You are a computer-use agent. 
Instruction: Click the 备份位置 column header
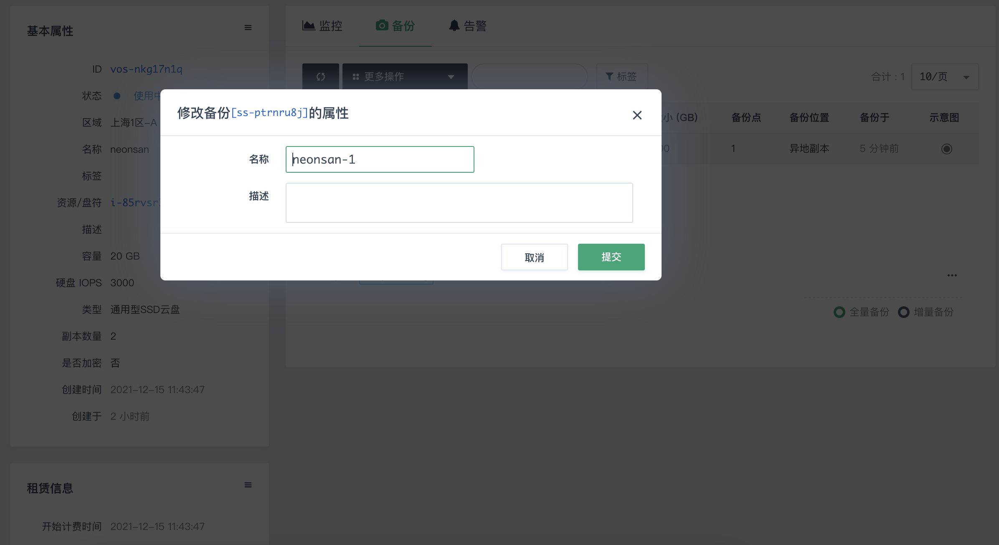(x=809, y=118)
